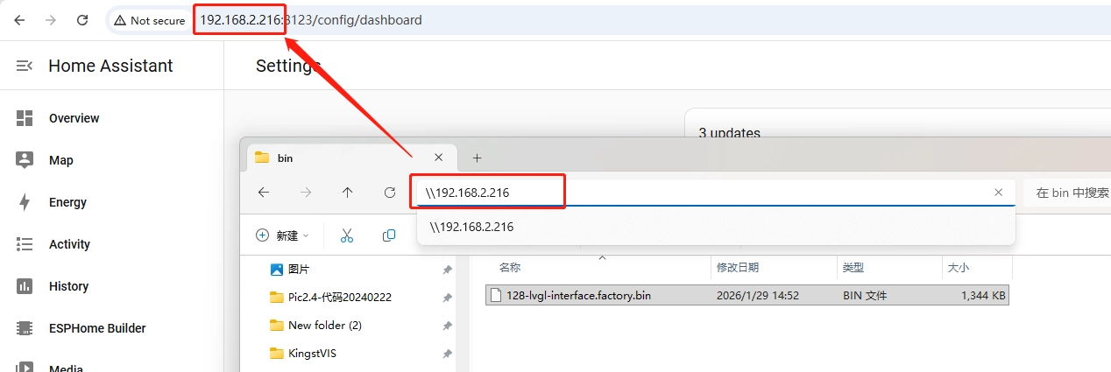Collapse the Home Assistant sidebar menu icon
Screen dimensions: 1111x372
pos(25,66)
